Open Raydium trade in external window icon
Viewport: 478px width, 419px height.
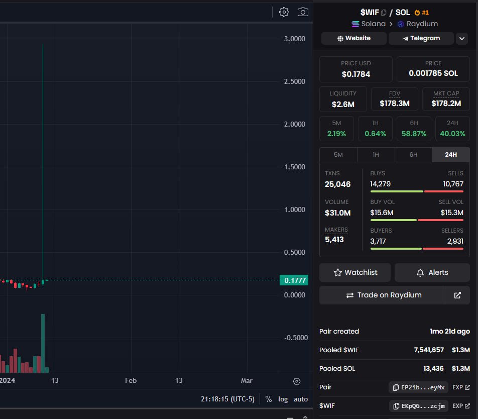click(x=457, y=295)
